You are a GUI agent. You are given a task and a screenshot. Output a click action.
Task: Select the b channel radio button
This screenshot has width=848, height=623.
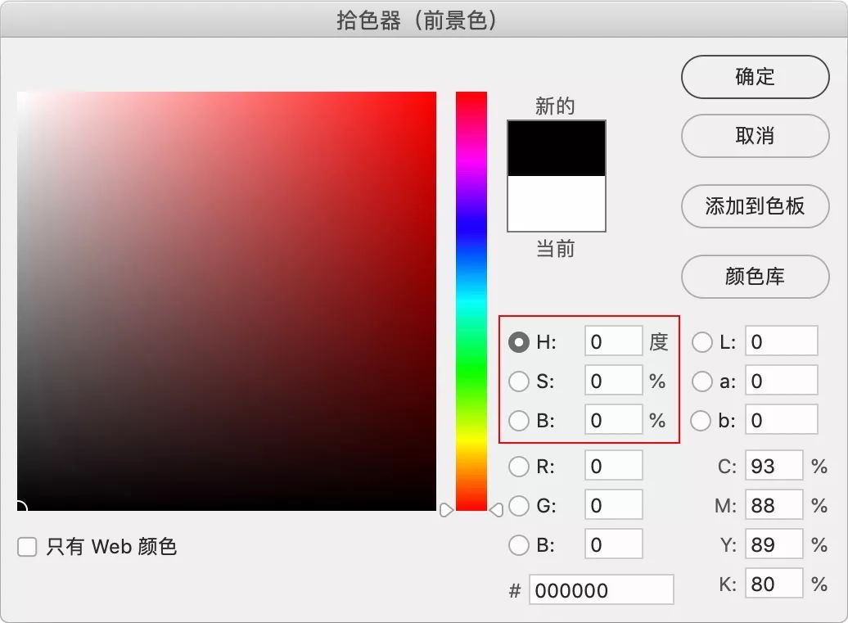tap(702, 420)
